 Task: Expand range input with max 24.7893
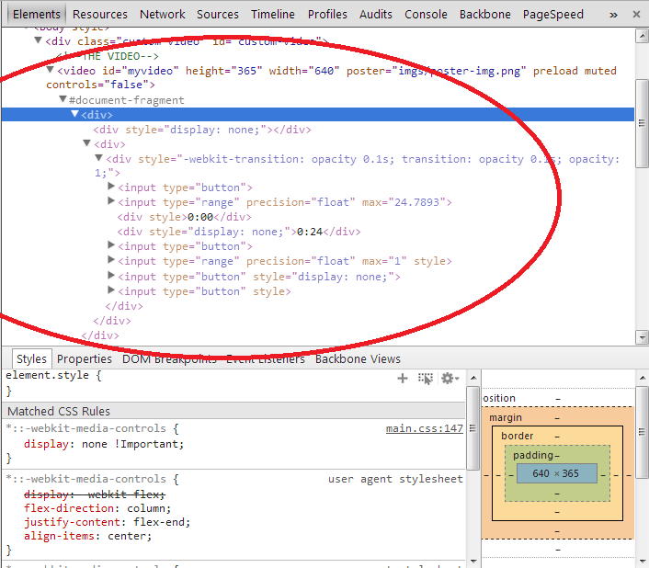[111, 201]
